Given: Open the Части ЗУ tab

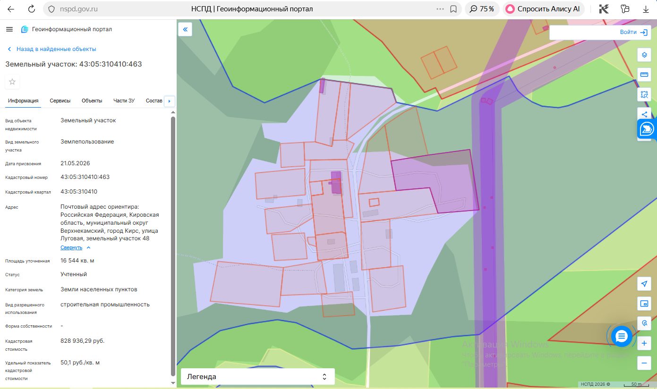Looking at the screenshot, I should (124, 101).
